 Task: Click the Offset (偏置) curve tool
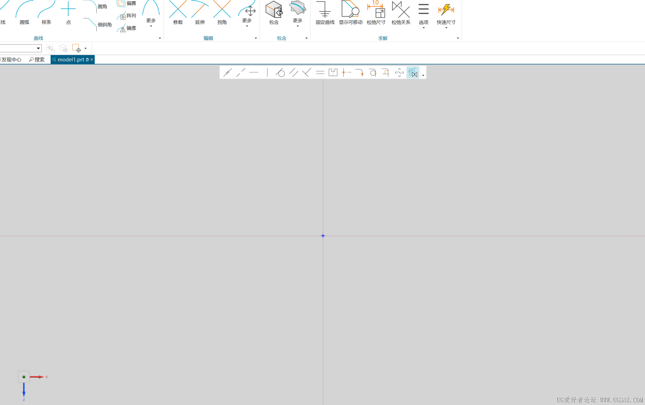tap(127, 4)
